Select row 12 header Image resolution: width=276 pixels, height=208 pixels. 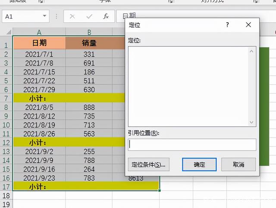[6, 142]
